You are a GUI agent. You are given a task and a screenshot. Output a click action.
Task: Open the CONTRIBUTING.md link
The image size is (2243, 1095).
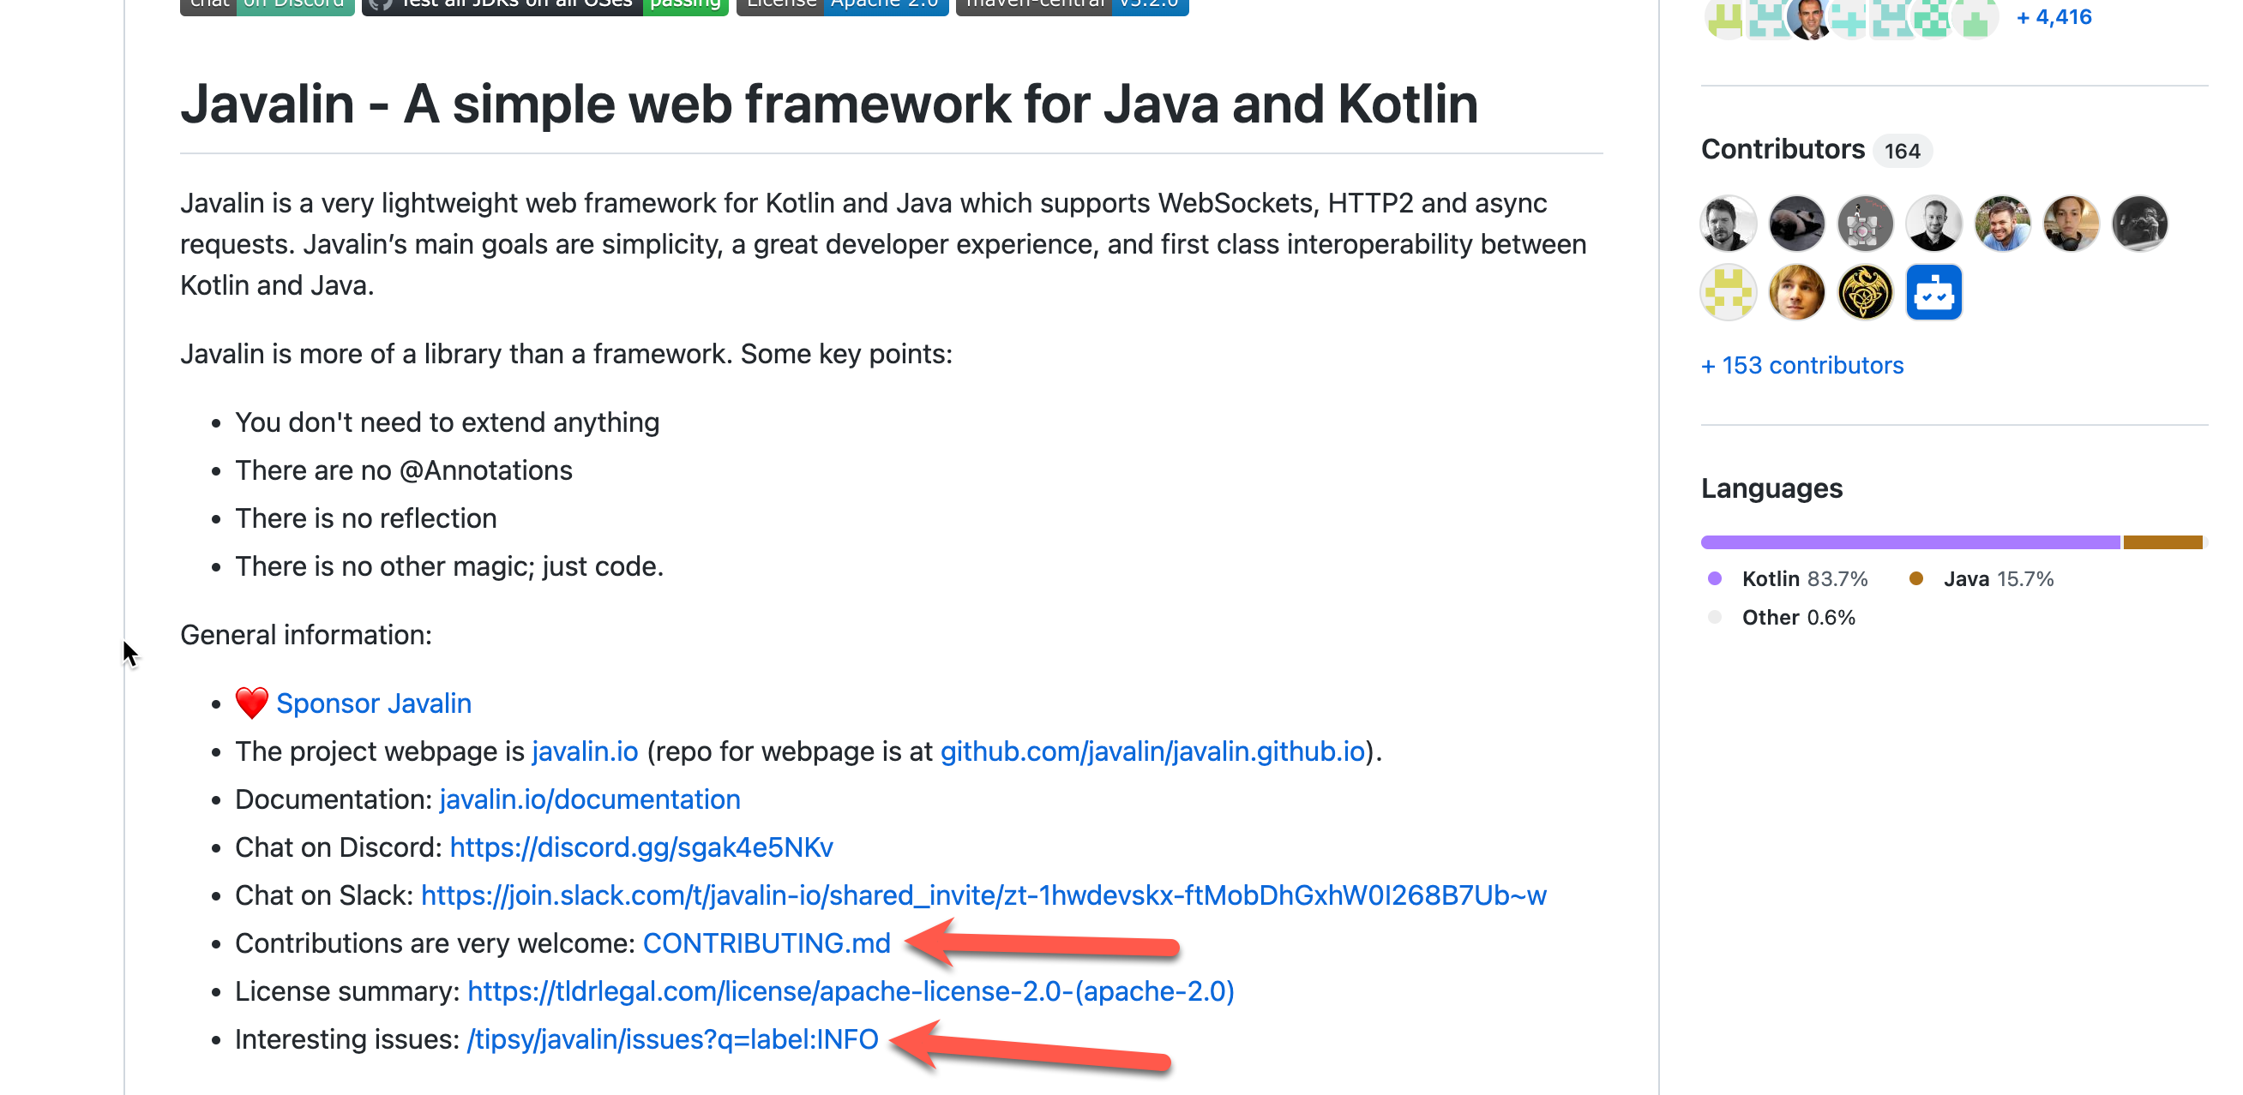point(767,943)
